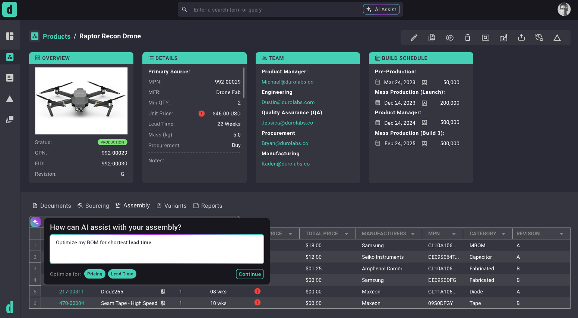Click the user profile avatar

pyautogui.click(x=564, y=9)
